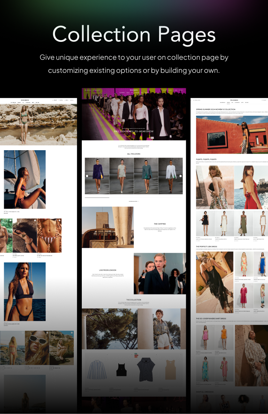
Task: Open the beige tank top product image
Action: click(x=170, y=369)
